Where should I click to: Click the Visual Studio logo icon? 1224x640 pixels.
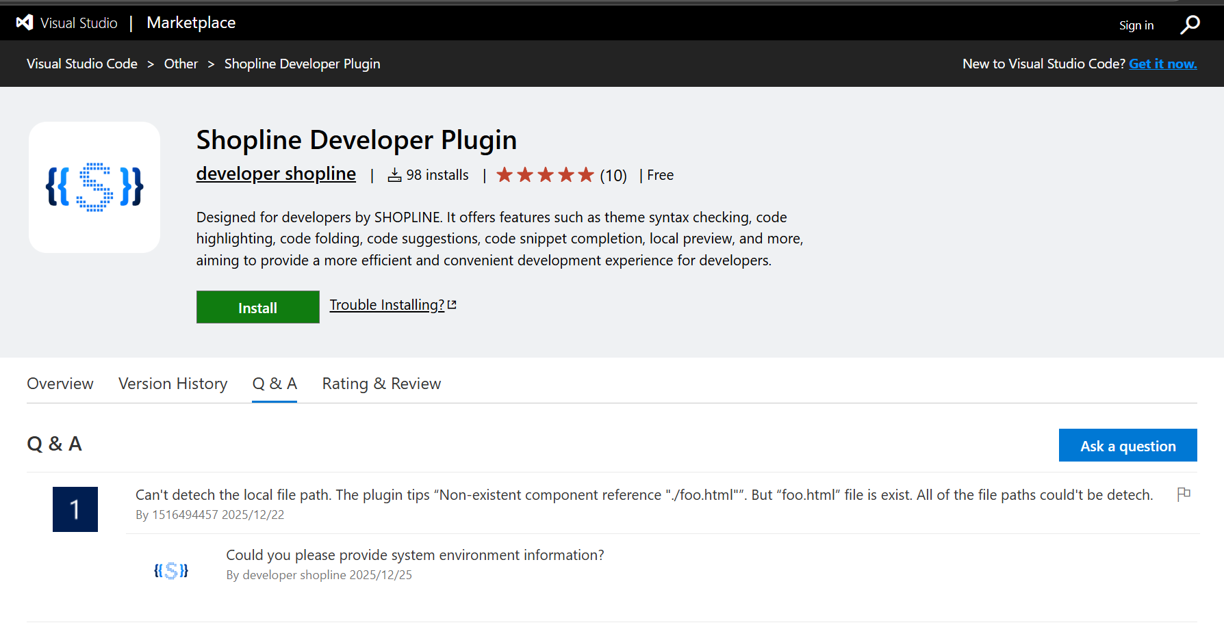pyautogui.click(x=25, y=23)
